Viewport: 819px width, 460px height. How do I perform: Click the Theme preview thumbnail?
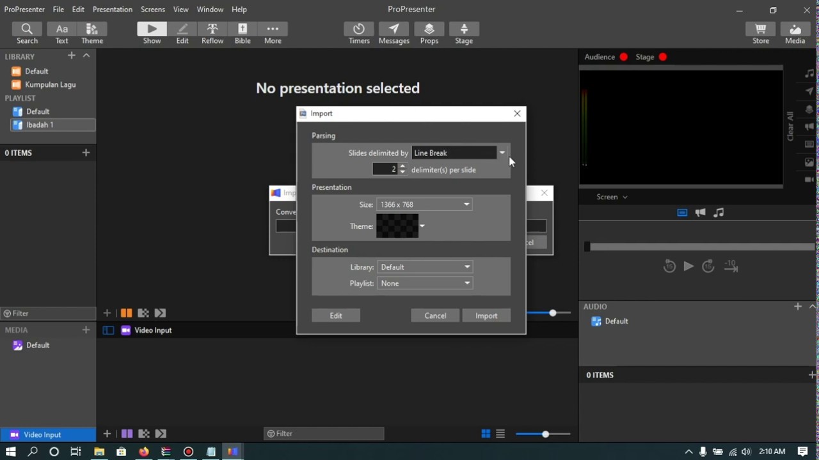click(397, 226)
